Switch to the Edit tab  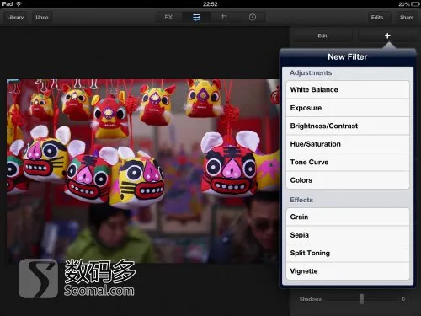tap(322, 35)
